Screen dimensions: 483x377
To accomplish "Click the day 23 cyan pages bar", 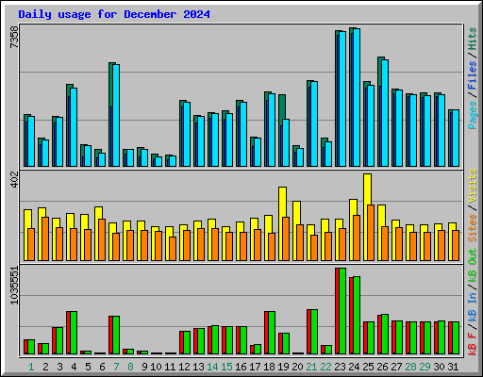I will tap(342, 99).
